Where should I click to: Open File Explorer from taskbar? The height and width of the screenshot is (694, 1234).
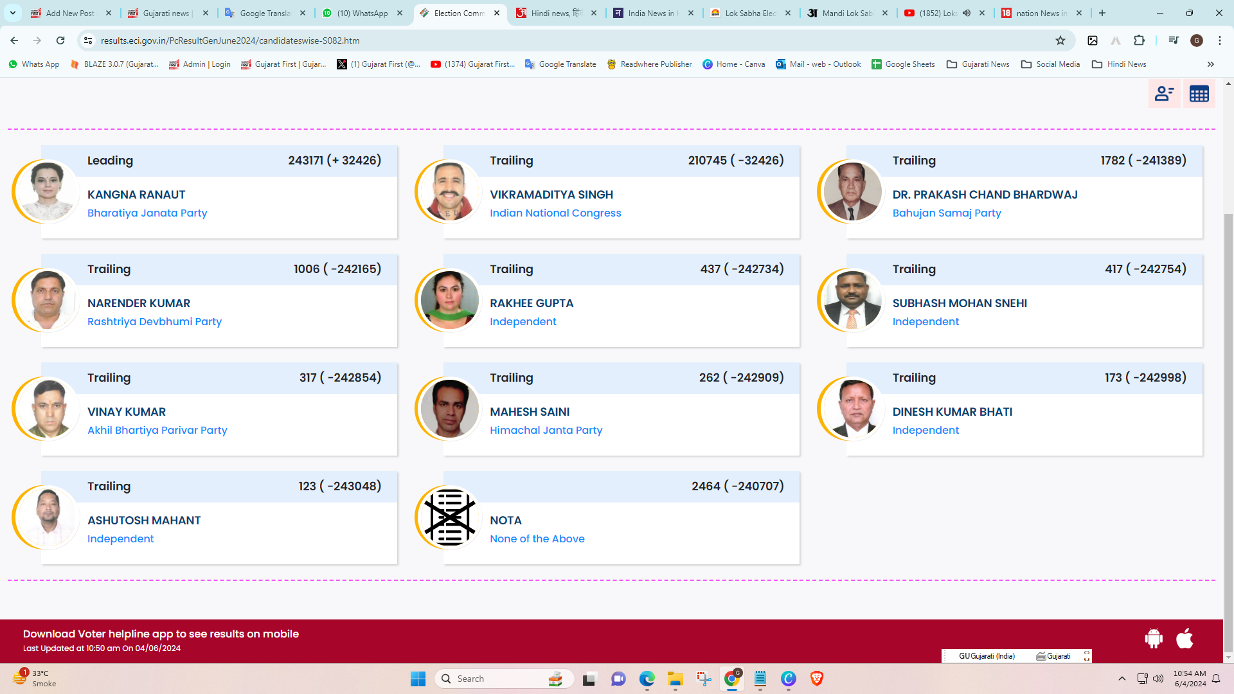pos(675,679)
